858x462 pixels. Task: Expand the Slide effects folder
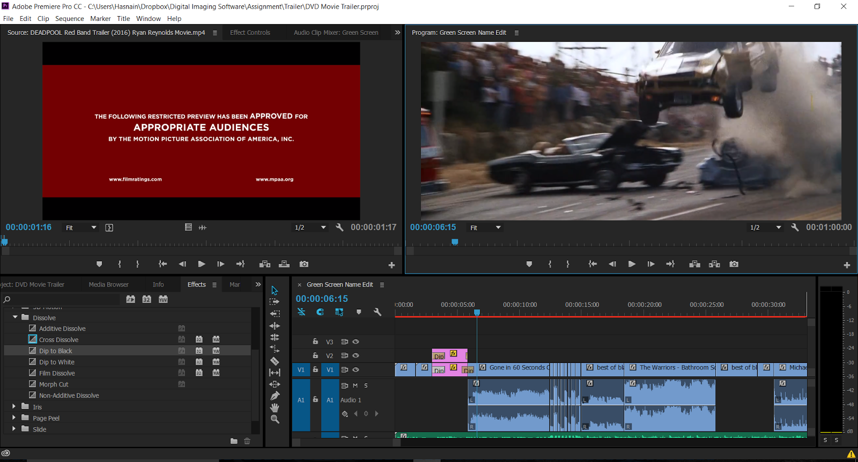coord(14,429)
